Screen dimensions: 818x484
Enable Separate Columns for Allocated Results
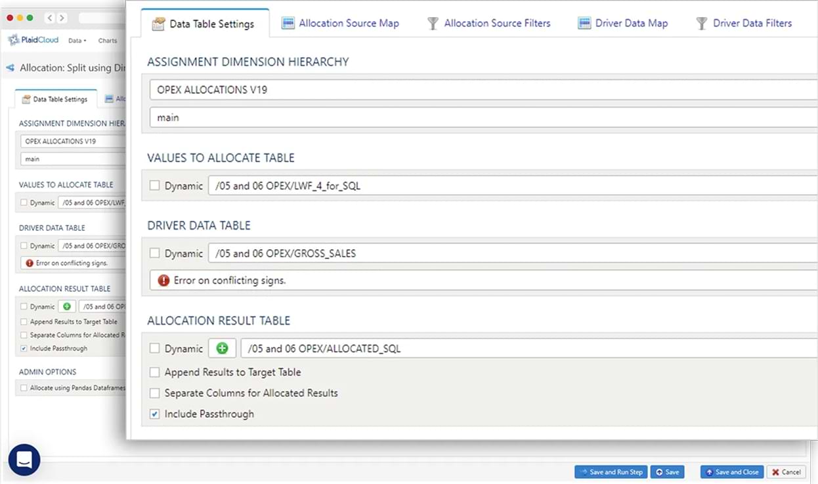click(x=155, y=393)
